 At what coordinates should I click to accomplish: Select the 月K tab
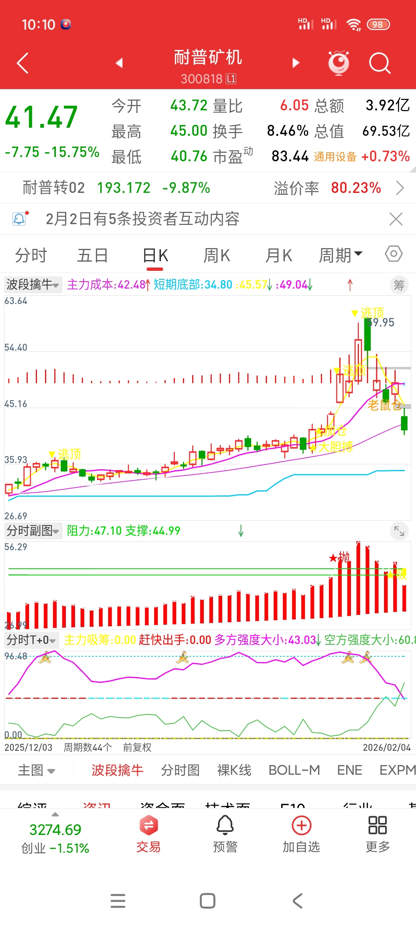(279, 255)
